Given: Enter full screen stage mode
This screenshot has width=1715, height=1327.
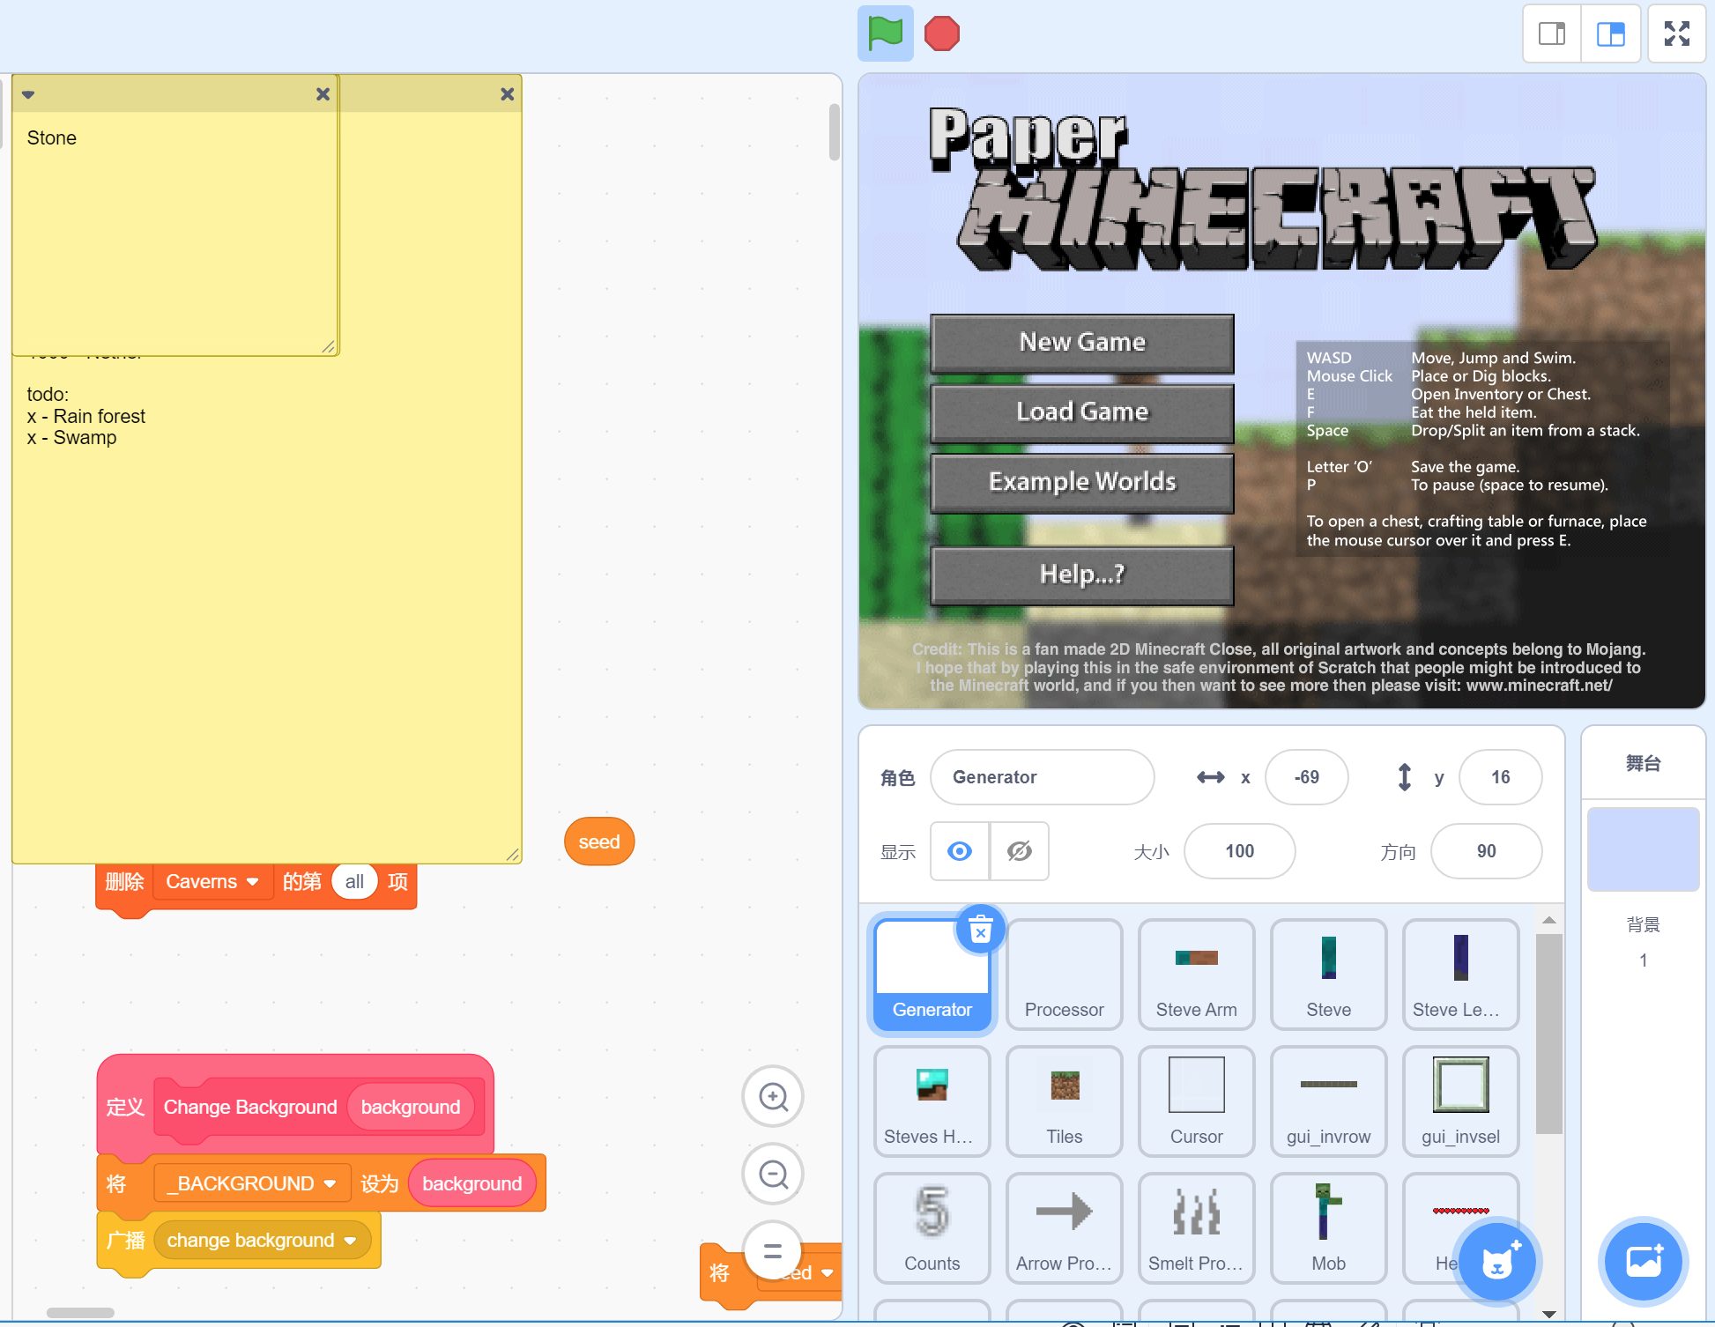Looking at the screenshot, I should [1676, 34].
